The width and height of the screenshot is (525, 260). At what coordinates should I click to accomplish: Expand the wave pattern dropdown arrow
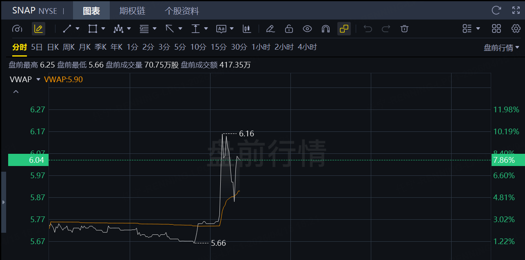click(x=129, y=29)
